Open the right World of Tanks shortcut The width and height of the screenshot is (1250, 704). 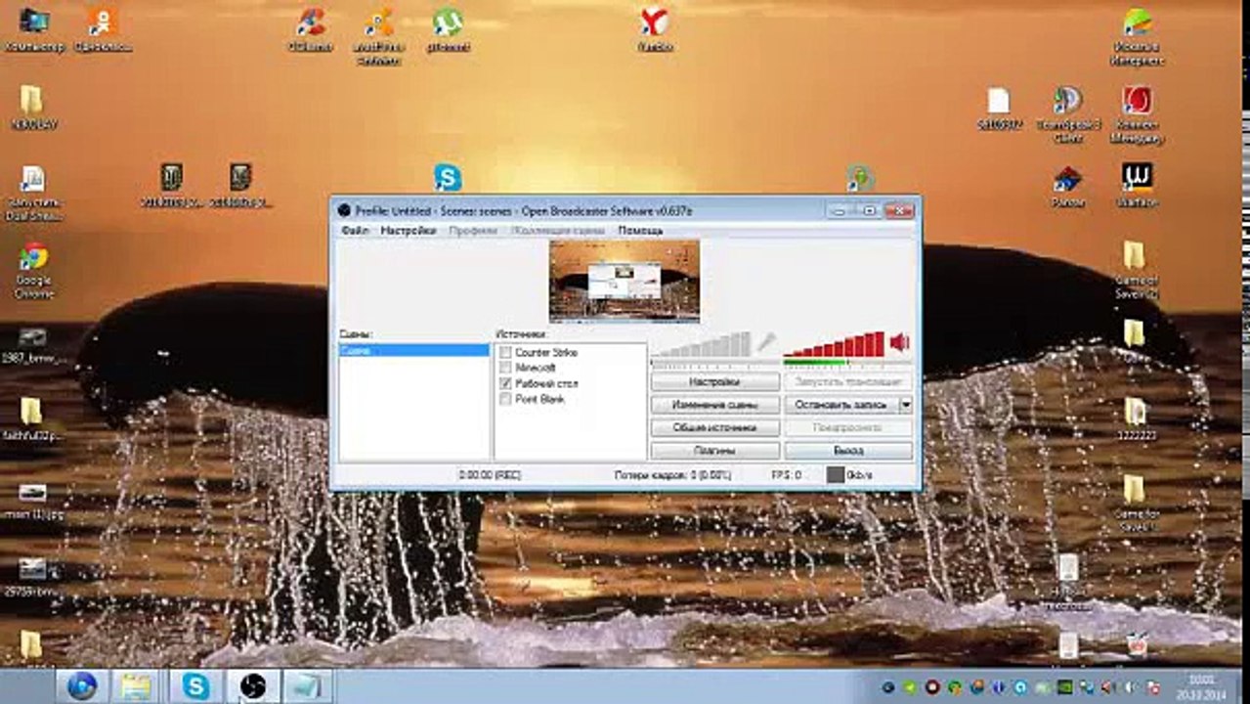[x=240, y=185]
